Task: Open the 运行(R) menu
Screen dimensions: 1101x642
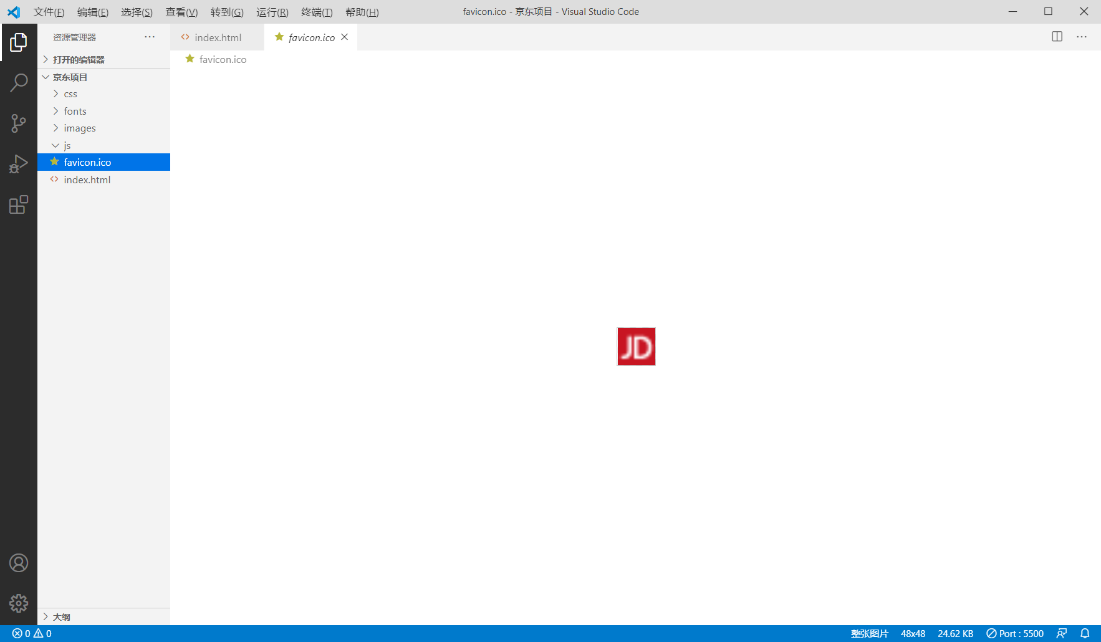Action: [x=272, y=12]
